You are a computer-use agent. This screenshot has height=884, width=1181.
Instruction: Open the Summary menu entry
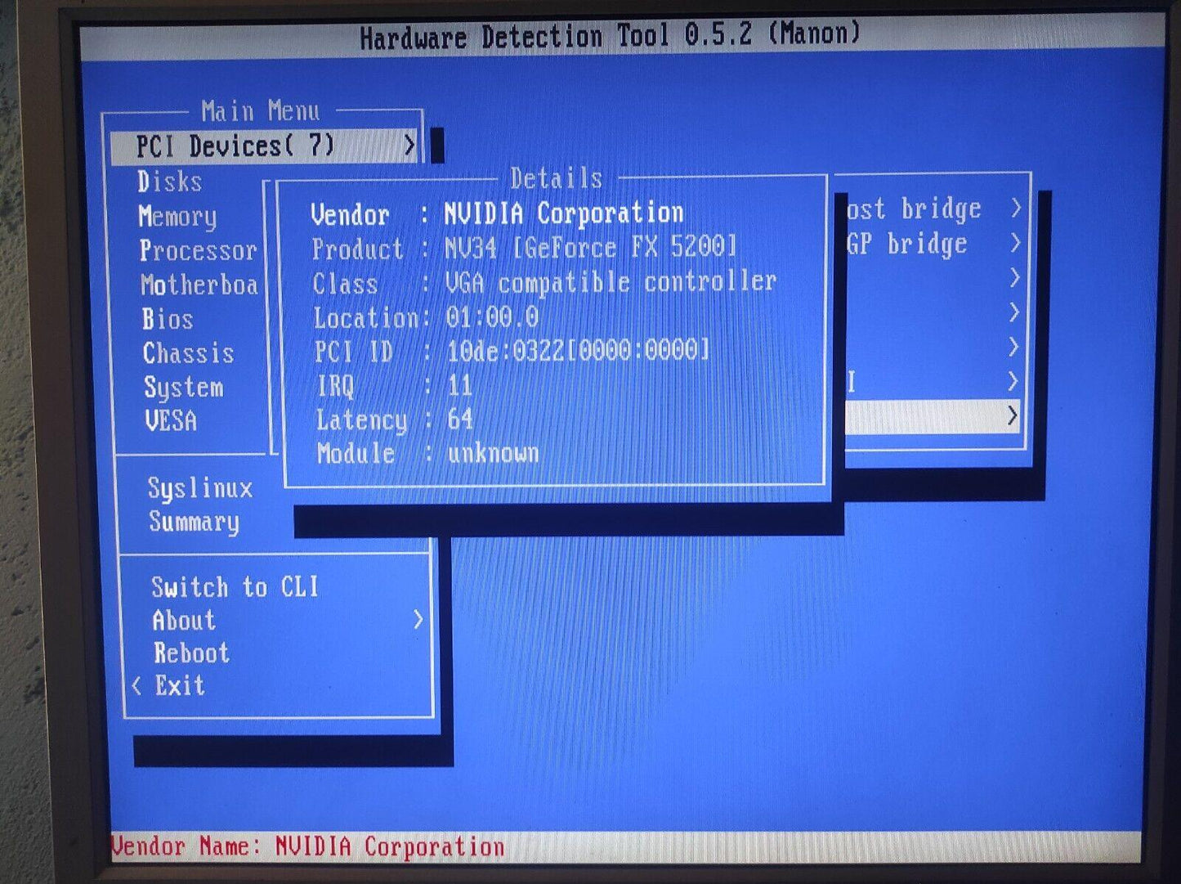(x=194, y=522)
